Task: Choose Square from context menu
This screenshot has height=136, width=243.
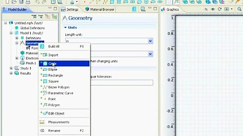Action: pos(64,81)
